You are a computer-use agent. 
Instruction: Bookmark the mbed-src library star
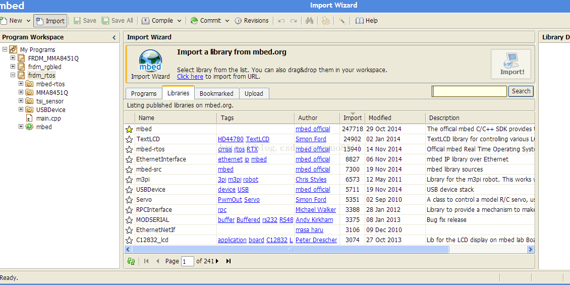(x=129, y=169)
